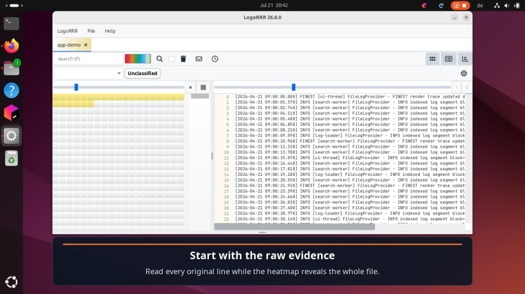Image resolution: width=525 pixels, height=294 pixels.
Task: Open the chart view icon
Action: point(465,59)
